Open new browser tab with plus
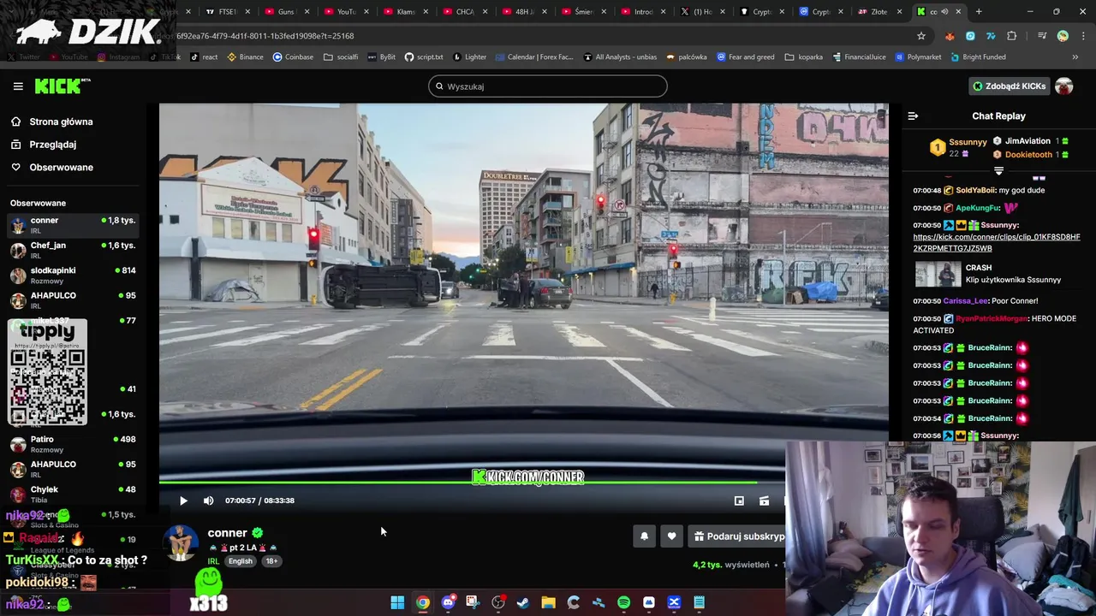Image resolution: width=1096 pixels, height=616 pixels. (979, 12)
